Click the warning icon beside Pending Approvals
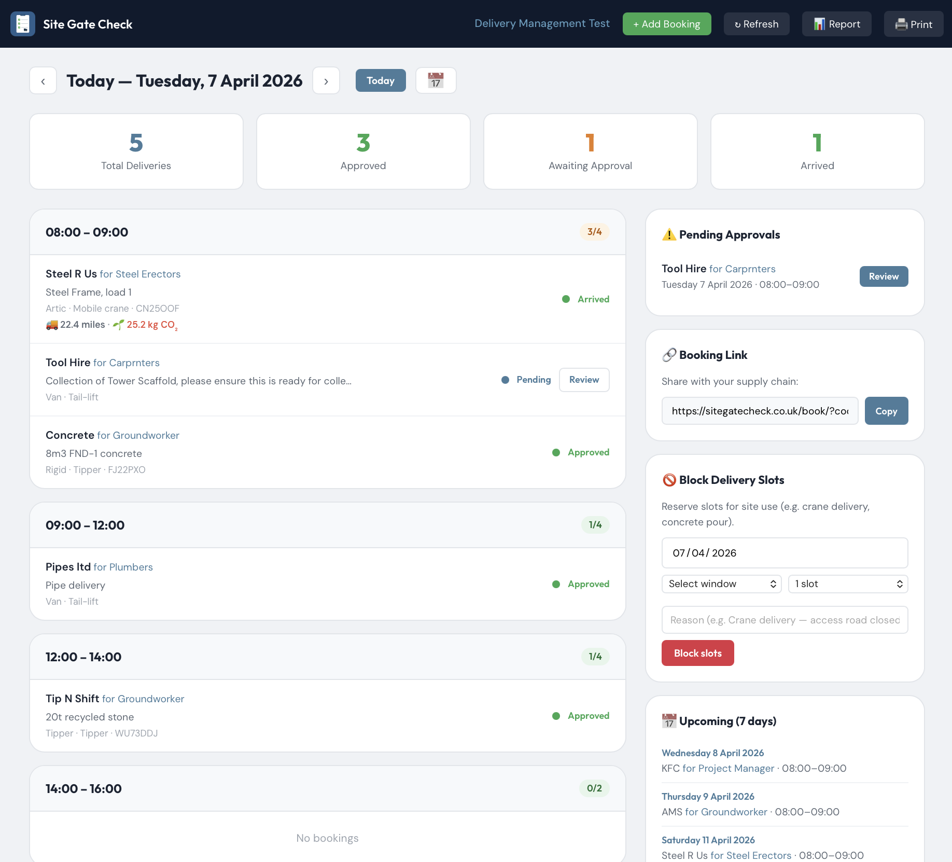The height and width of the screenshot is (862, 952). (x=669, y=234)
